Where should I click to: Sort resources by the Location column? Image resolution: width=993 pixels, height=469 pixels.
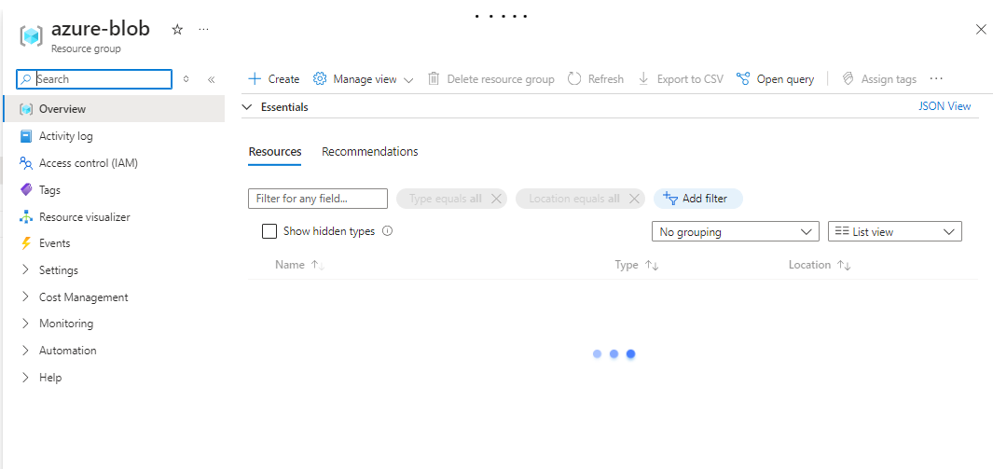[x=820, y=265]
